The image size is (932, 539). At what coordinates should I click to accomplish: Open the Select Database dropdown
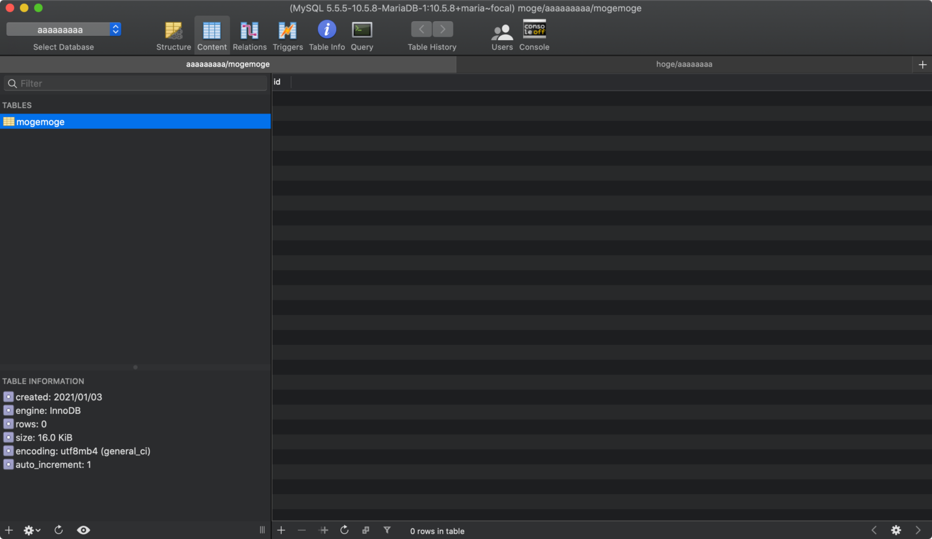point(64,30)
